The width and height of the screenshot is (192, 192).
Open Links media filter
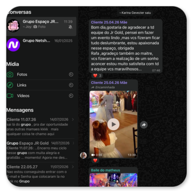41,85
